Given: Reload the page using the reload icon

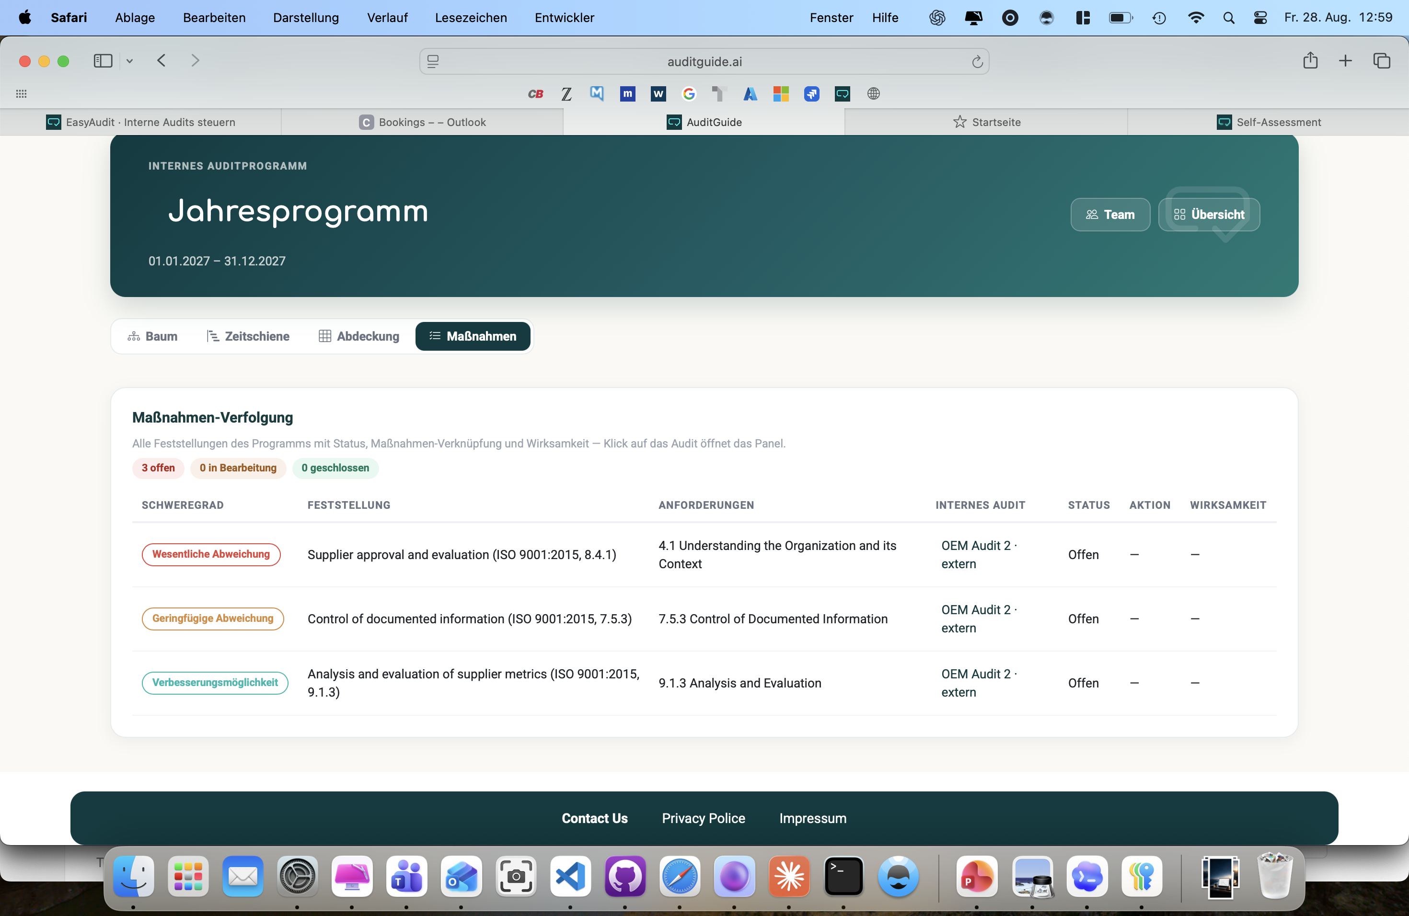Looking at the screenshot, I should coord(977,61).
